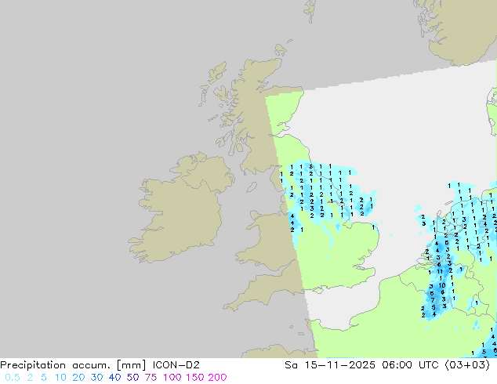Click the map value '11' over Belgium
This screenshot has height=384, width=497.
(440, 271)
